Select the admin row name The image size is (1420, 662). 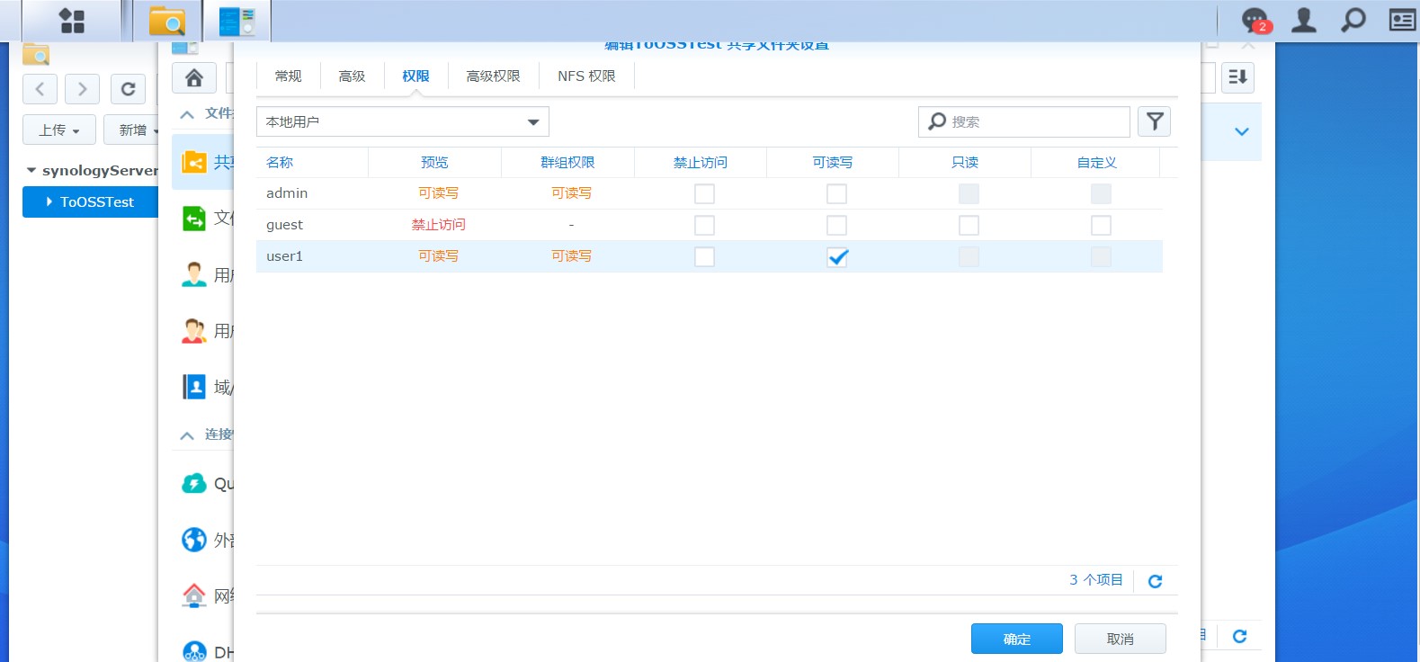[x=287, y=193]
